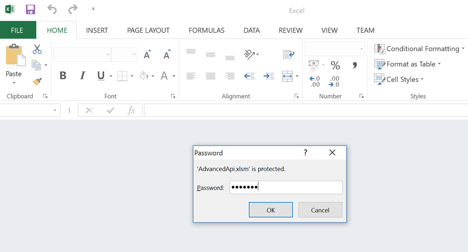The image size is (468, 252).
Task: Open the Font Color dropdown arrow
Action: pyautogui.click(x=174, y=76)
